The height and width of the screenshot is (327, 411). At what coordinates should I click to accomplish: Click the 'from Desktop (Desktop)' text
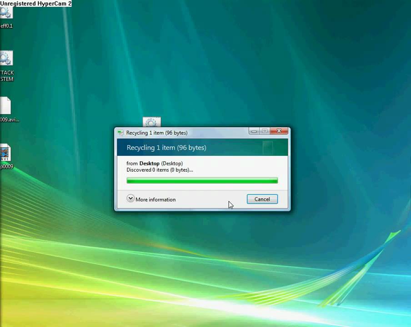(155, 163)
